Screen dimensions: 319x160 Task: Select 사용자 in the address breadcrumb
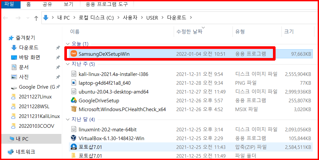pos(130,18)
